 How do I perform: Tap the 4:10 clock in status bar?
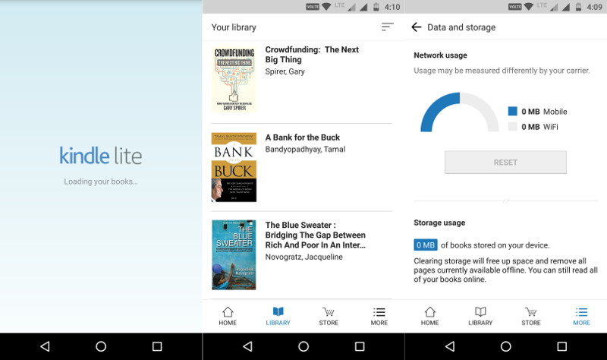392,7
